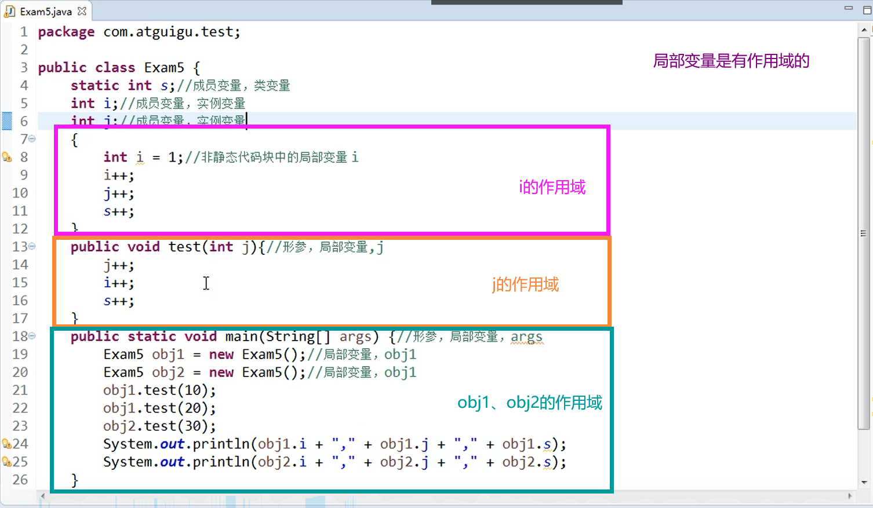The height and width of the screenshot is (508, 873).
Task: Click the warning marker on line 24
Action: click(x=7, y=444)
